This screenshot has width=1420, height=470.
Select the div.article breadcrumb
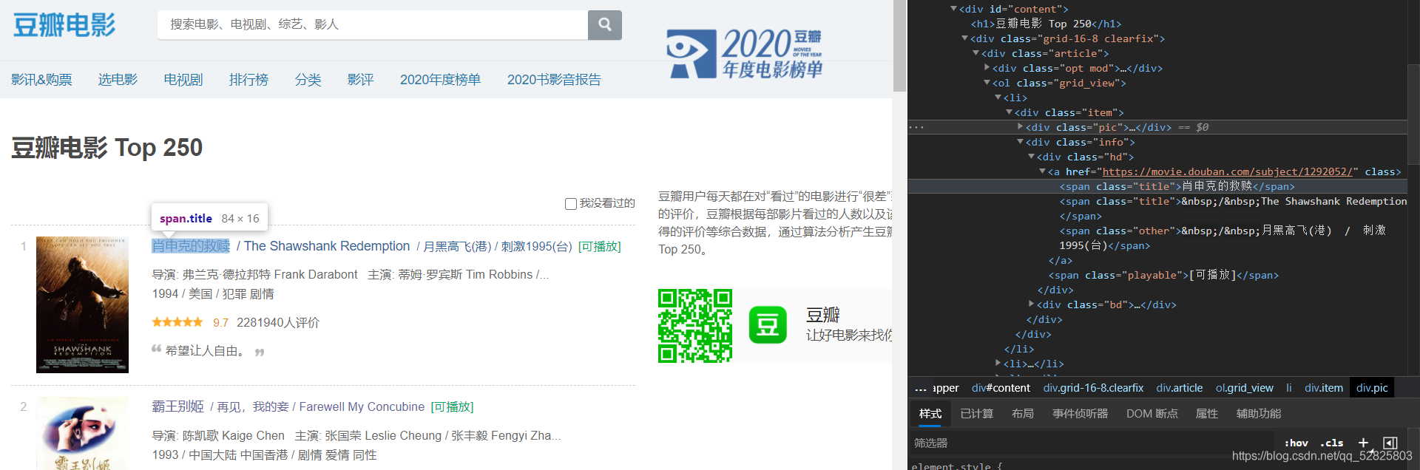[x=1180, y=388]
